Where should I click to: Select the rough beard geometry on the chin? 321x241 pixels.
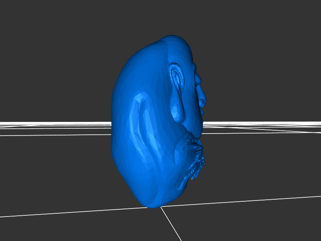tap(195, 156)
